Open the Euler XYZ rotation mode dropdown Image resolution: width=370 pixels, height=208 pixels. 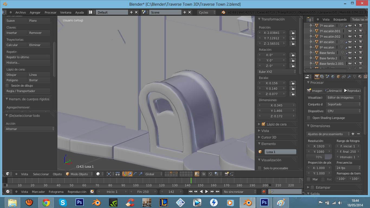pos(277,72)
